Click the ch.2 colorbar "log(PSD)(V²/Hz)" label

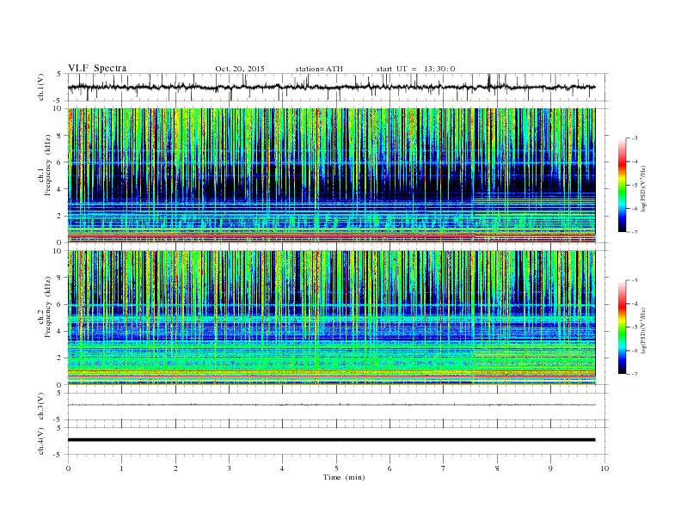[644, 330]
